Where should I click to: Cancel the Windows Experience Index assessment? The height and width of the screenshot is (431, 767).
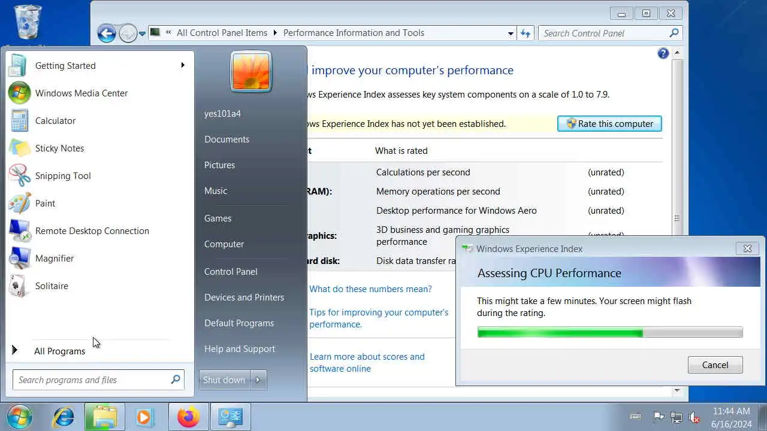pos(715,365)
